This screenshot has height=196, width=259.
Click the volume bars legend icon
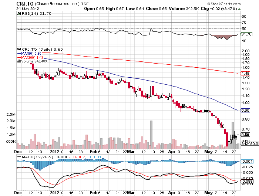pyautogui.click(x=19, y=61)
